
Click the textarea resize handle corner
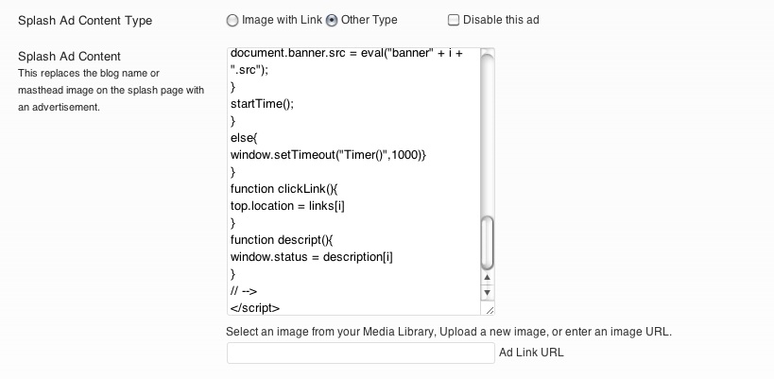(x=489, y=309)
